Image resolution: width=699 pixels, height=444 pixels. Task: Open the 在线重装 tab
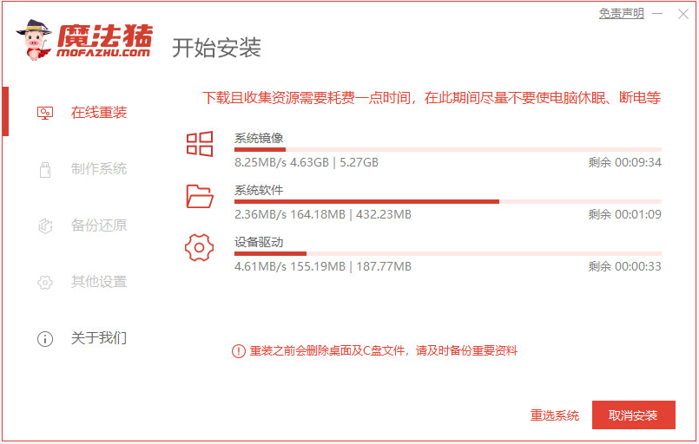[99, 113]
